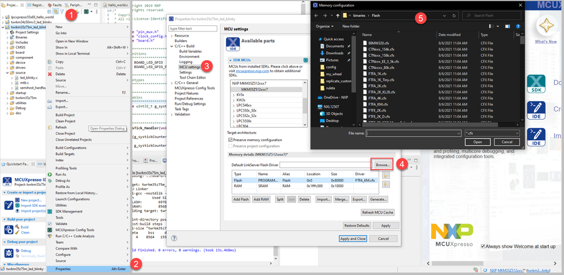The width and height of the screenshot is (564, 275).
Task: Click the move-up arrow beside the memory table
Action: pyautogui.click(x=387, y=175)
